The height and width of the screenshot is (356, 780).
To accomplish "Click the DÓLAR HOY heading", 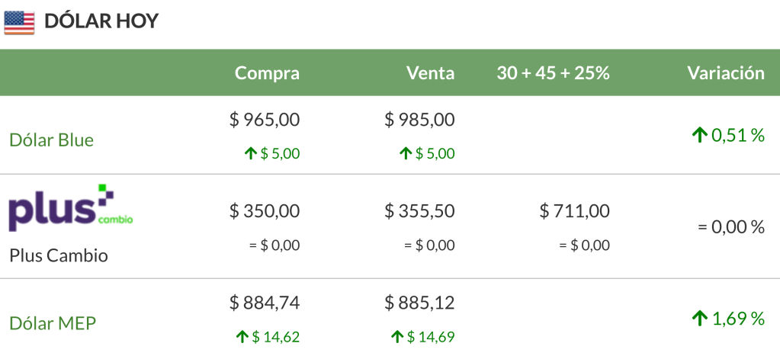I will pos(101,22).
